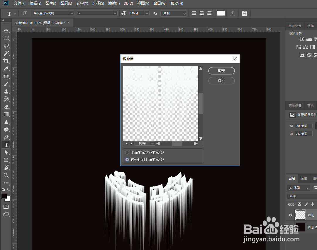Add a Levels adjustment
Screen dimensions: 317x250
[309, 39]
